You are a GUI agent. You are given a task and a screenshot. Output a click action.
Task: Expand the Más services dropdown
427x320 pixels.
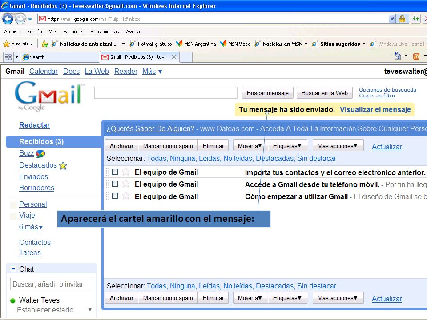click(152, 71)
